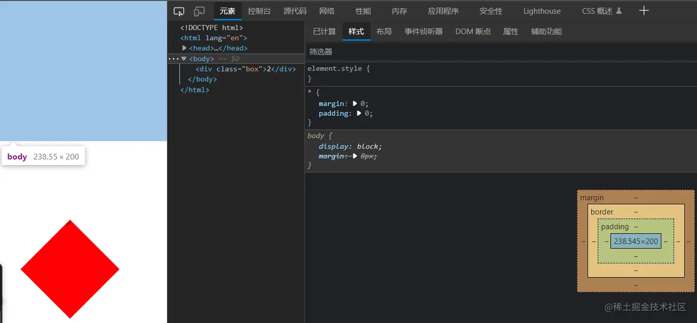Expand the margin: 0 shorthand triangle

[355, 103]
